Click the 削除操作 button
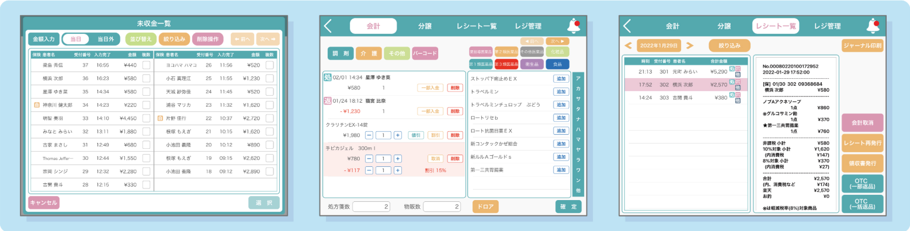The image size is (910, 231). (x=207, y=39)
